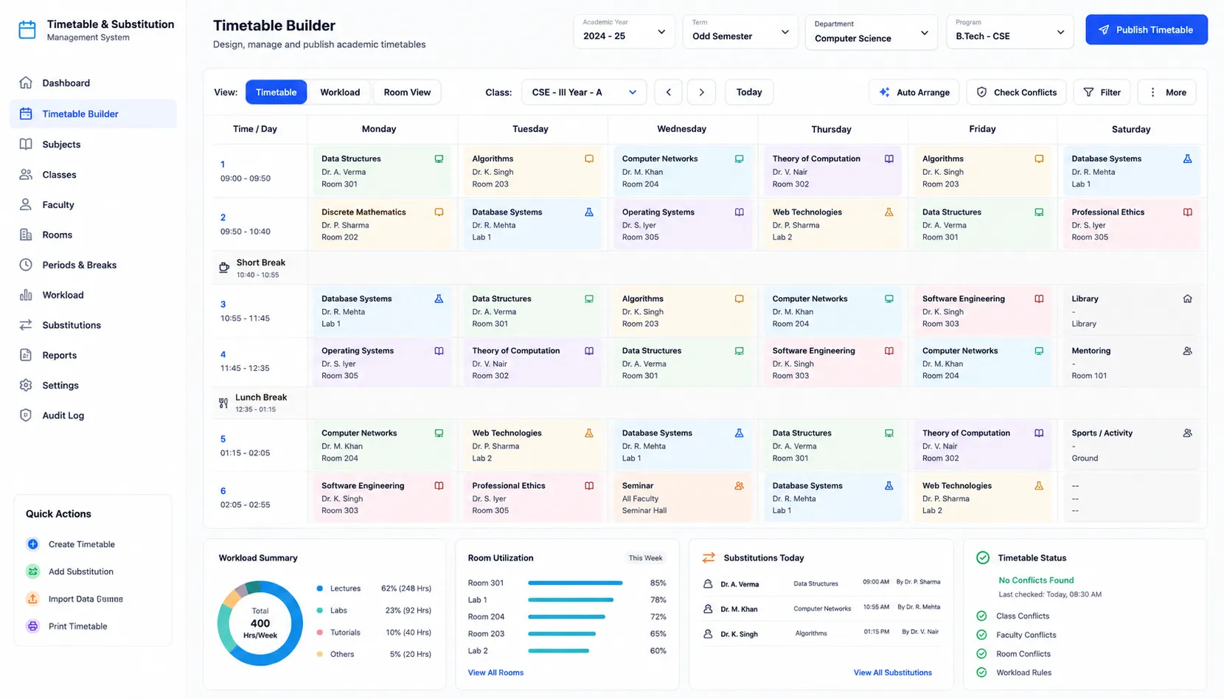Viewport: 1224px width, 699px height.
Task: Navigate to Substitutions in sidebar
Action: pos(93,325)
